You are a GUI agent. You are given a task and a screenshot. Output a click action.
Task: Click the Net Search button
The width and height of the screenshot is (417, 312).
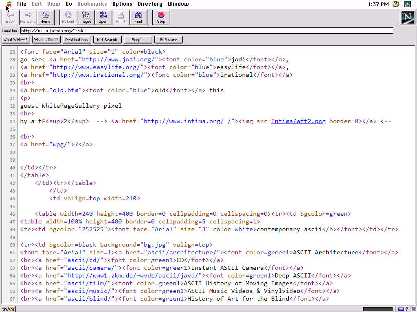point(107,40)
